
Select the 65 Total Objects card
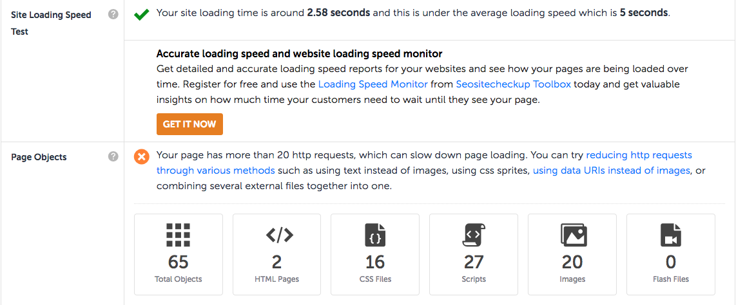pyautogui.click(x=179, y=254)
